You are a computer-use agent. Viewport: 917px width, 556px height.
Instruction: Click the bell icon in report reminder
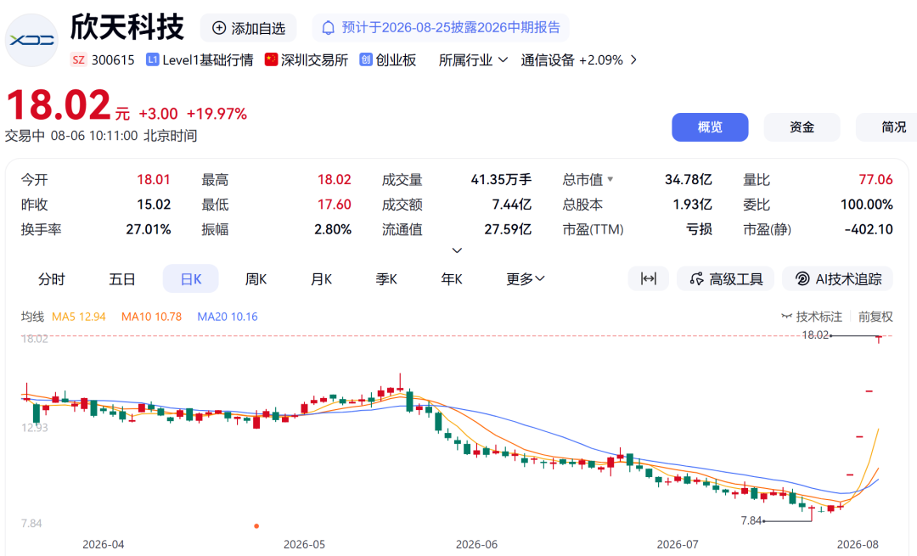click(329, 28)
